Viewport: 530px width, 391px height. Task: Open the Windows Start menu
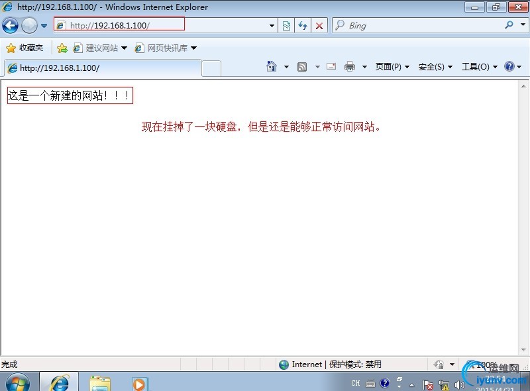tap(18, 382)
